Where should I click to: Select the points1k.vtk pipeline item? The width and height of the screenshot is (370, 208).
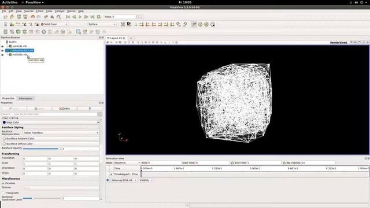point(20,46)
